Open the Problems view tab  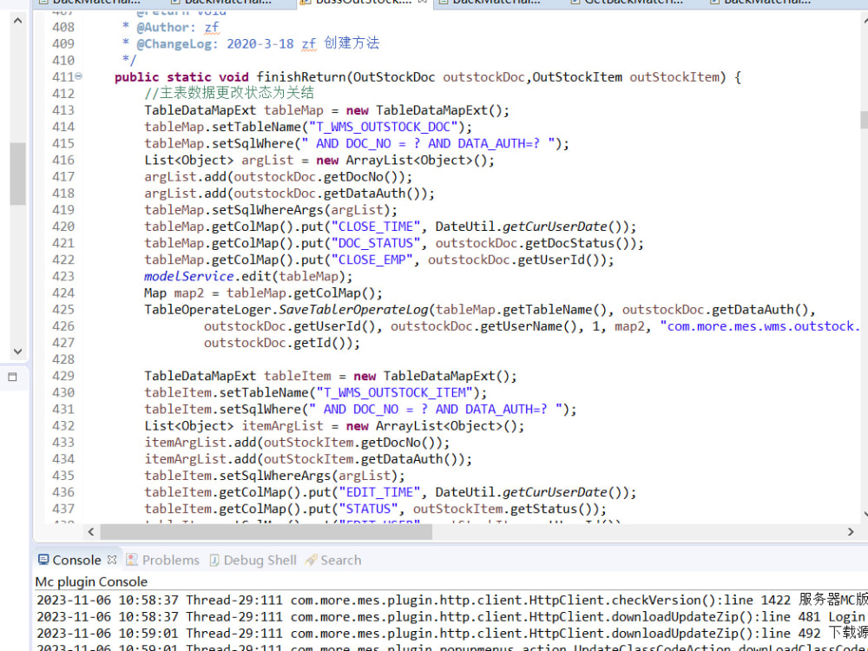(x=170, y=560)
